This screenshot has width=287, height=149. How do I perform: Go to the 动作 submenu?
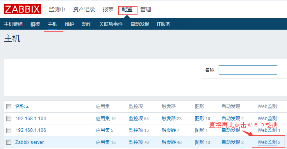click(87, 24)
